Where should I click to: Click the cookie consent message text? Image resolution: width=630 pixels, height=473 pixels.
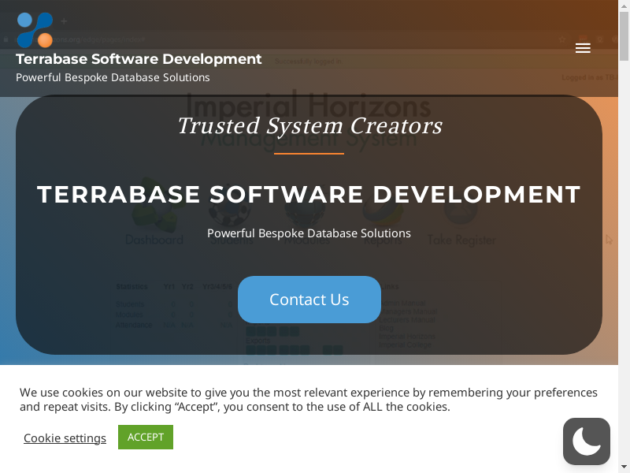309,400
